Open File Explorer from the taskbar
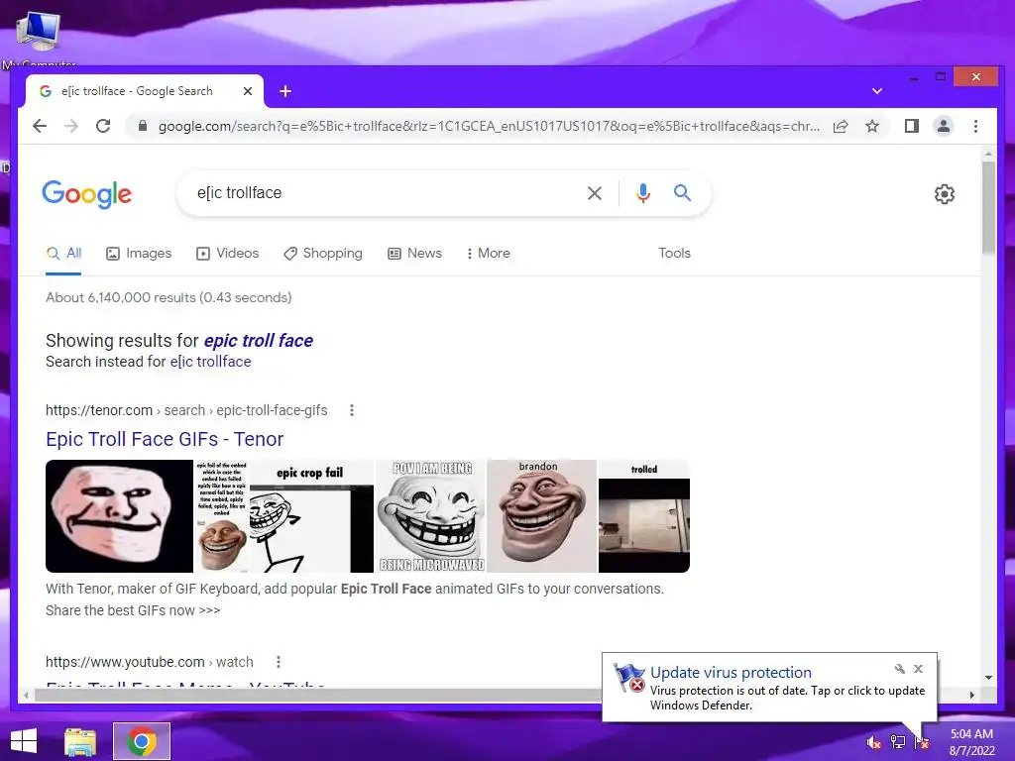The height and width of the screenshot is (761, 1015). click(x=80, y=741)
